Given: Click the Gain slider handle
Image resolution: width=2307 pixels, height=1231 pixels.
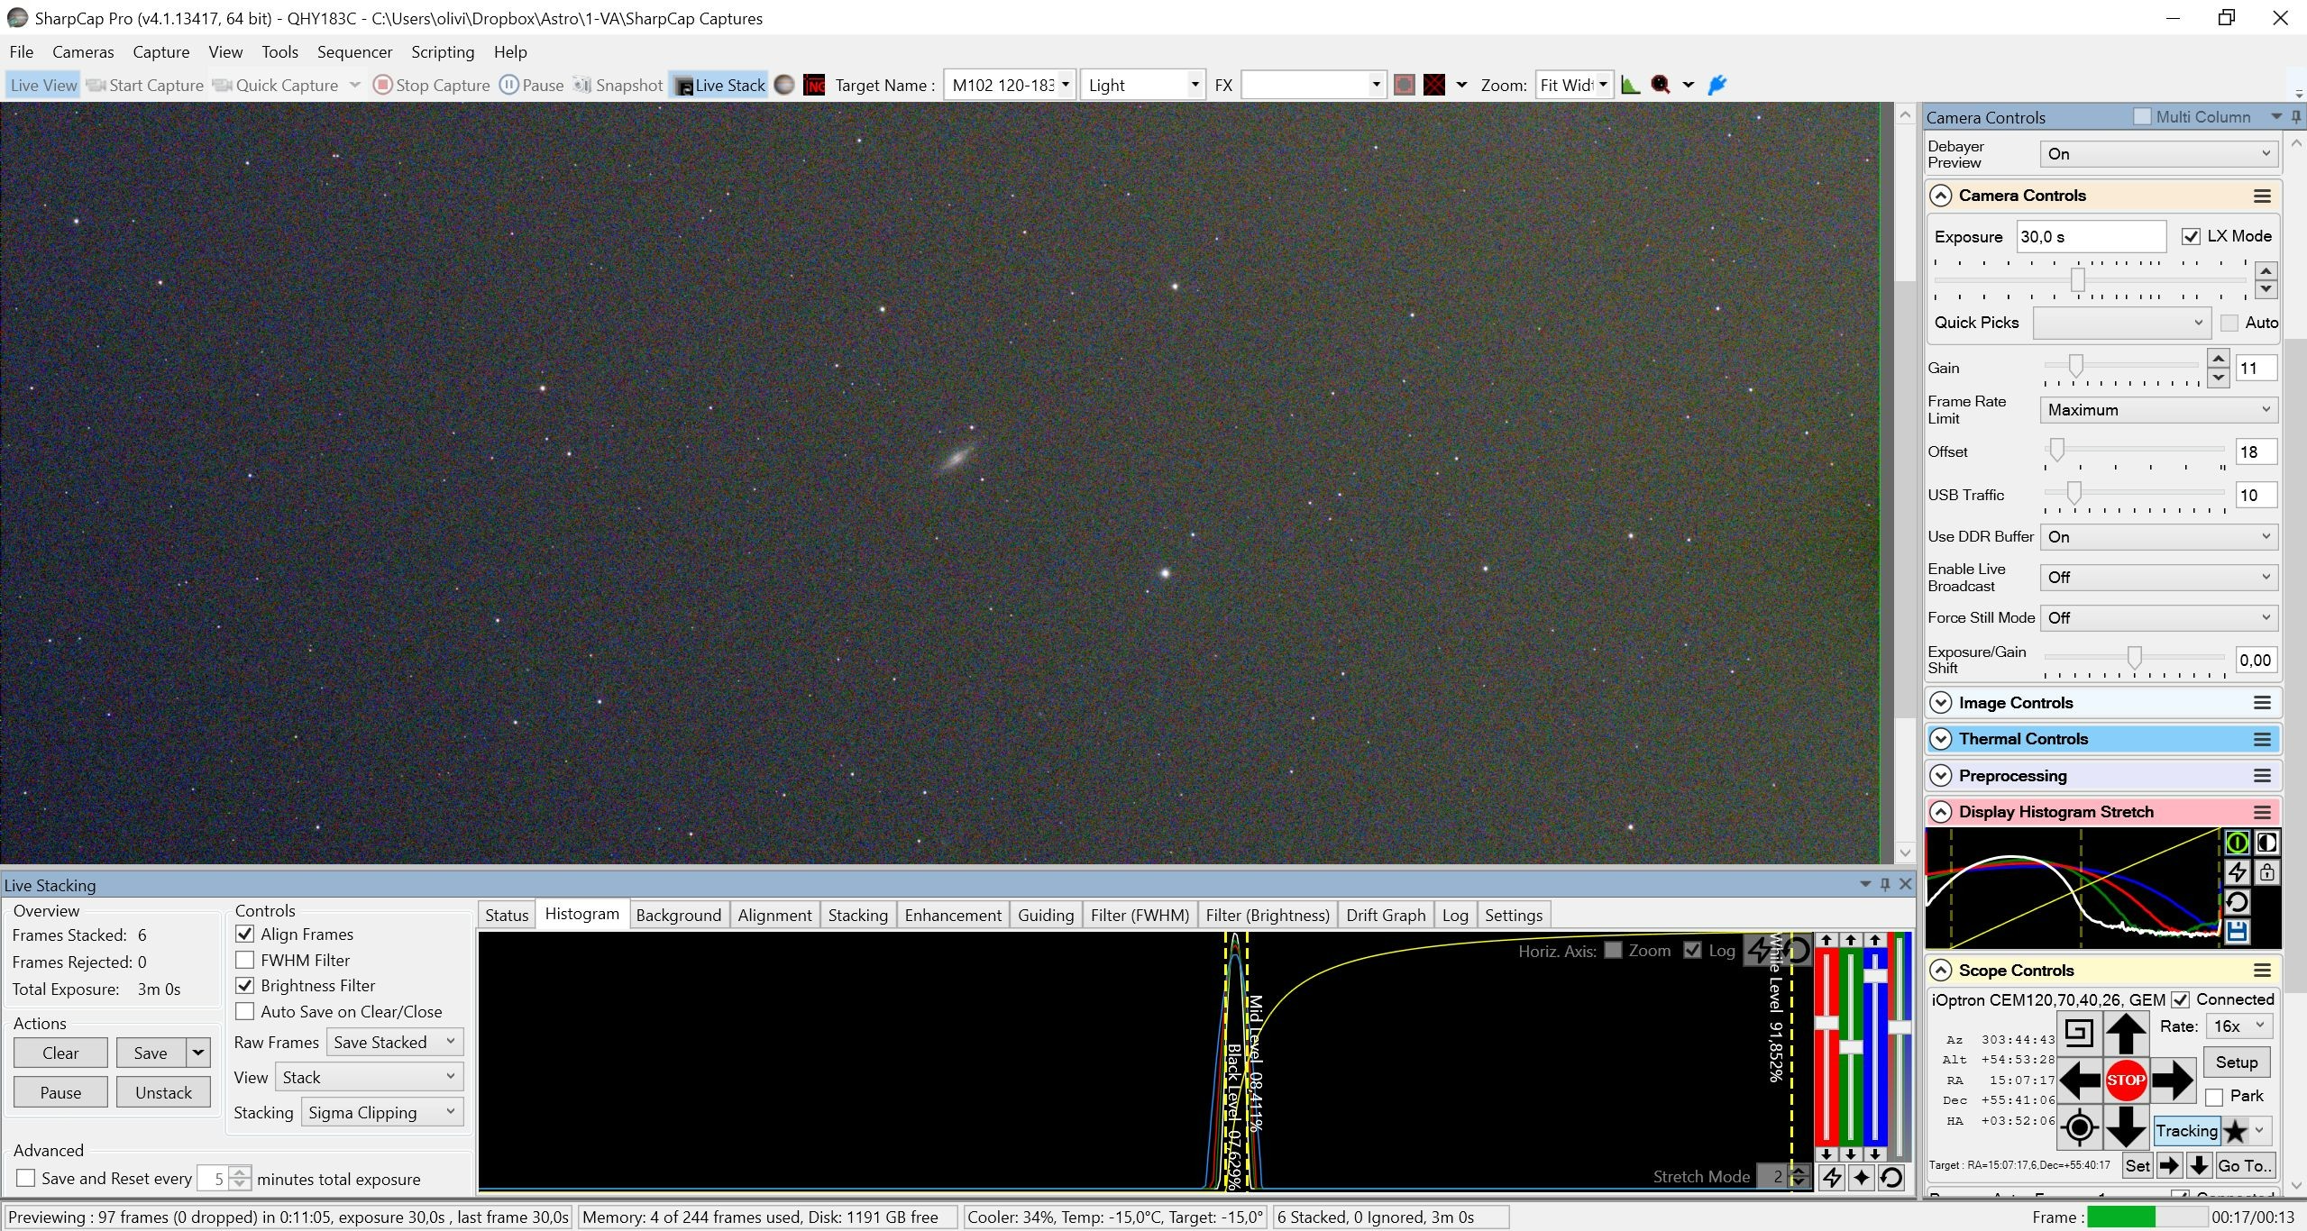Looking at the screenshot, I should point(2076,365).
